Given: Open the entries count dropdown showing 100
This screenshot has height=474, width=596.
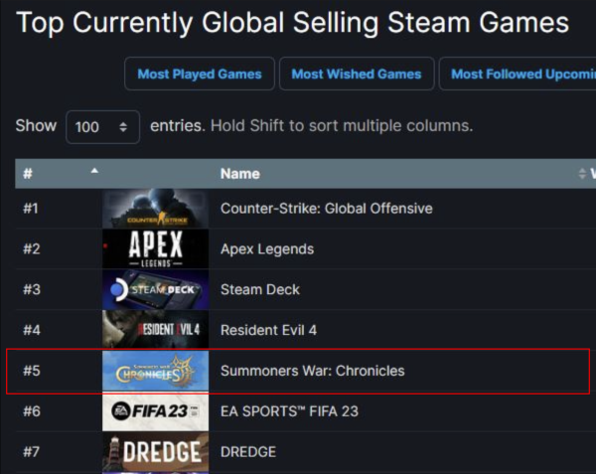Looking at the screenshot, I should (x=102, y=127).
